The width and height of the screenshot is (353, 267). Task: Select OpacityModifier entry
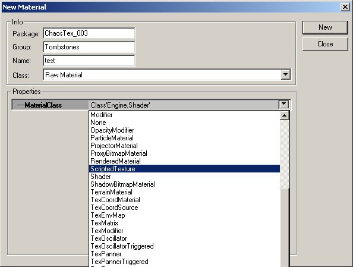pos(184,130)
